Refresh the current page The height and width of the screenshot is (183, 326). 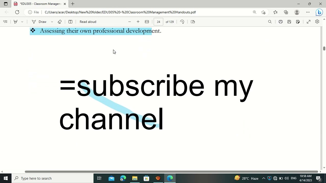click(17, 12)
